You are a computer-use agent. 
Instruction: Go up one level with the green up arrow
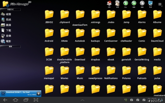coord(126,4)
